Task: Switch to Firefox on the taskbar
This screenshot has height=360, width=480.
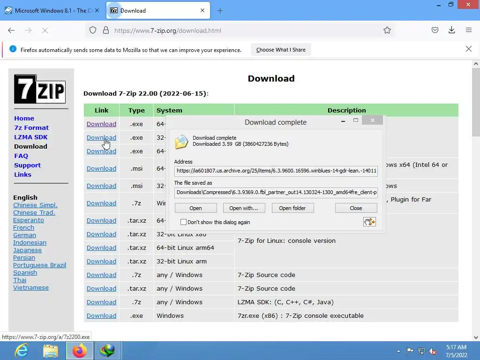Action: point(79,351)
